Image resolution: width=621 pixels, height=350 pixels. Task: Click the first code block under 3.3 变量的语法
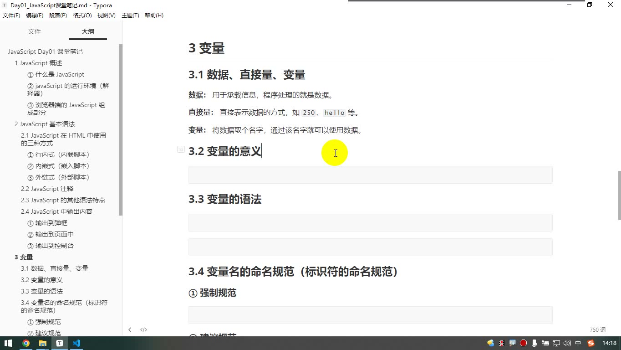click(x=371, y=223)
